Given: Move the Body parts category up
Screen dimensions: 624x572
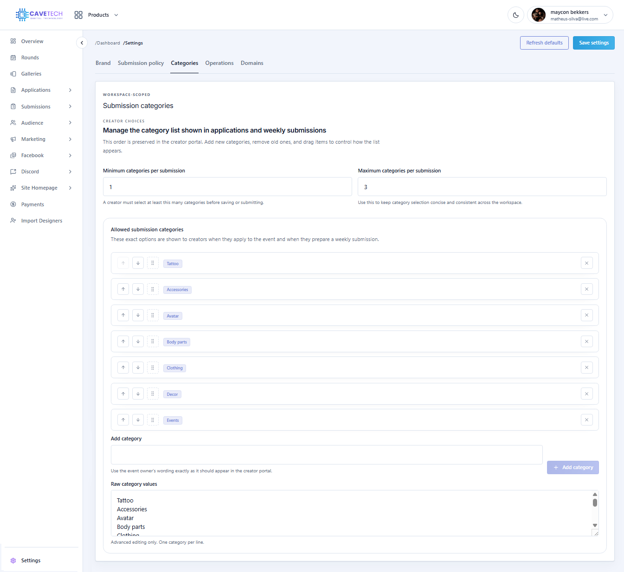Looking at the screenshot, I should [x=123, y=342].
